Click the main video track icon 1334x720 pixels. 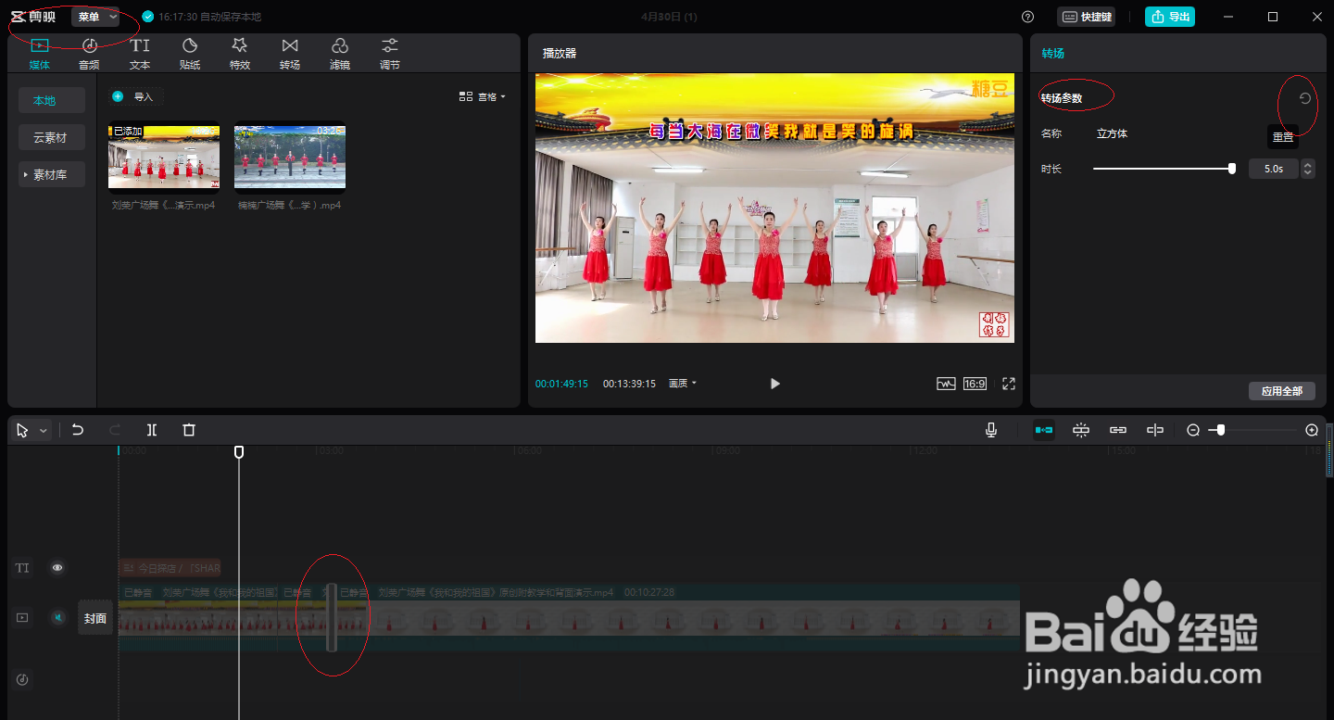pyautogui.click(x=22, y=617)
